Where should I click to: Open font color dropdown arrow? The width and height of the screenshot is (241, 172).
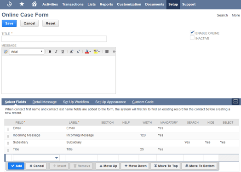[90, 52]
